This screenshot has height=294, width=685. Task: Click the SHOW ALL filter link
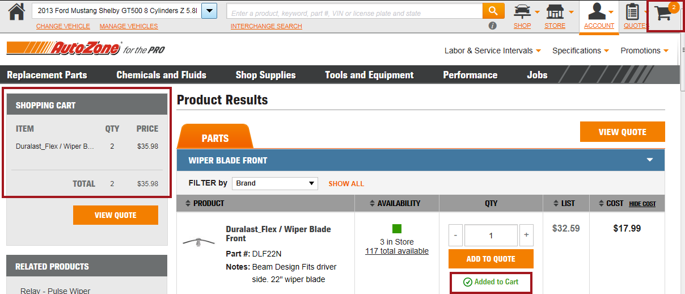pos(346,184)
